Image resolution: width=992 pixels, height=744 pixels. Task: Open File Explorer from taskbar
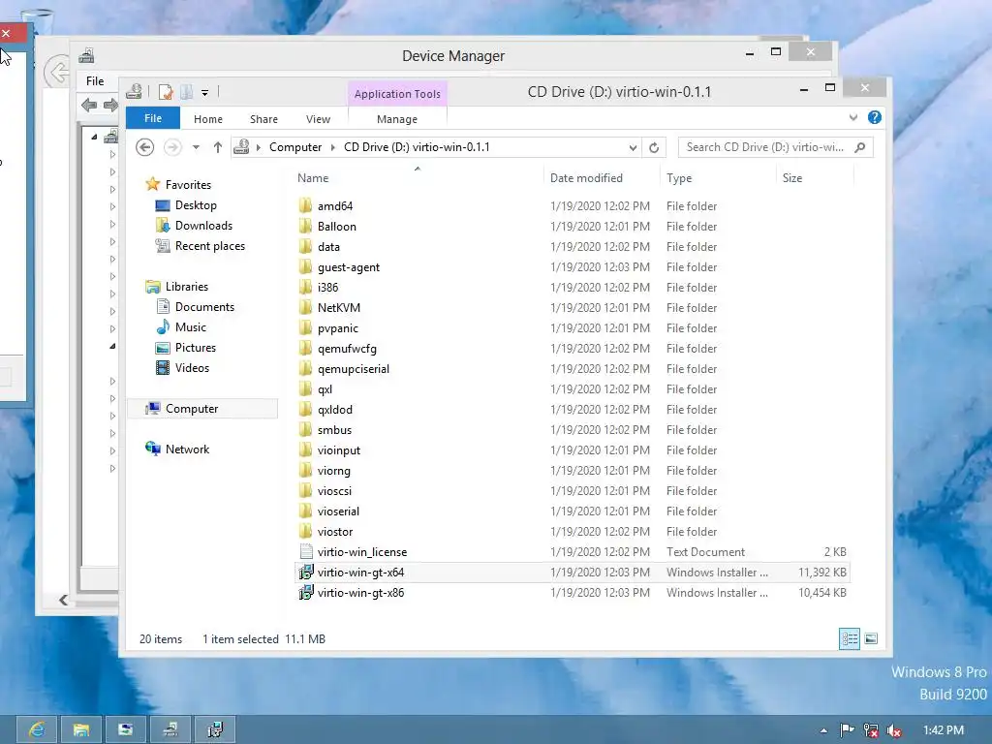(81, 729)
